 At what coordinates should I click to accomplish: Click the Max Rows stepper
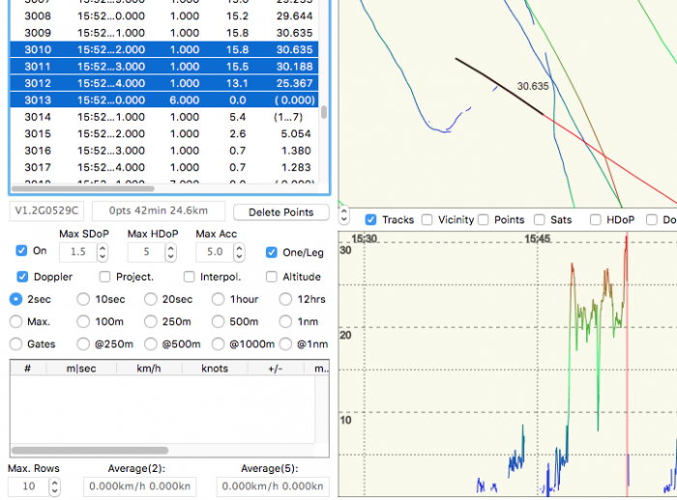click(x=54, y=485)
